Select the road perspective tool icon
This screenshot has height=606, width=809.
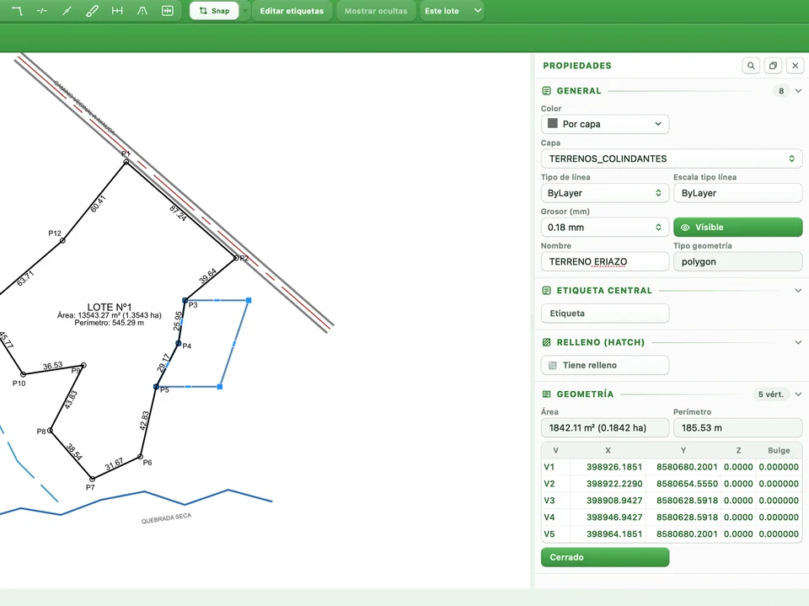[142, 11]
